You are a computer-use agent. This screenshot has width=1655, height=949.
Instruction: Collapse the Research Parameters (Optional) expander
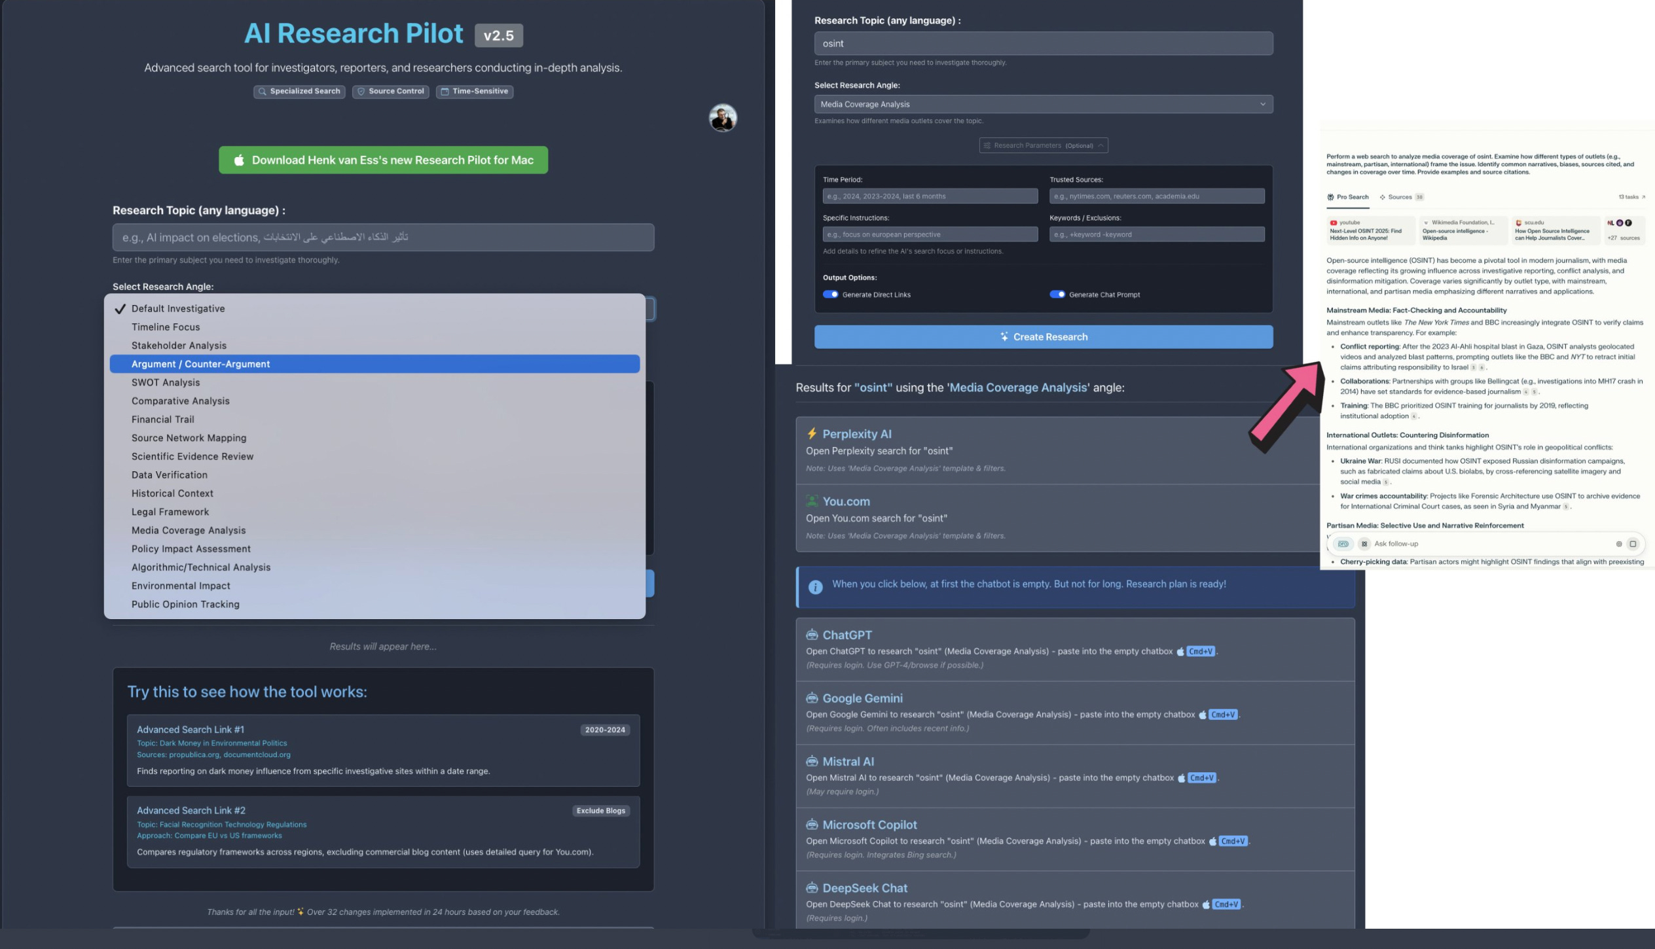pos(1043,145)
